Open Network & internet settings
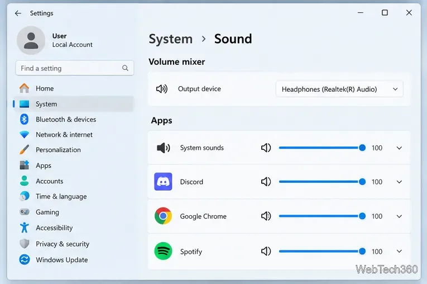The image size is (427, 284). pyautogui.click(x=74, y=135)
